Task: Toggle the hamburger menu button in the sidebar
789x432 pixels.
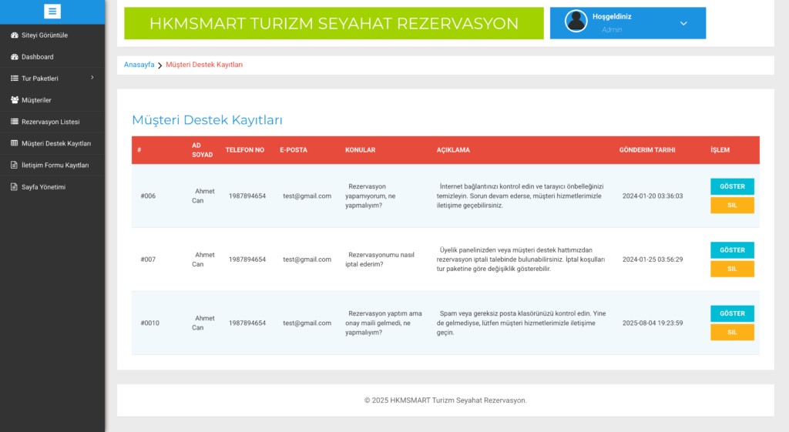Action: tap(52, 11)
